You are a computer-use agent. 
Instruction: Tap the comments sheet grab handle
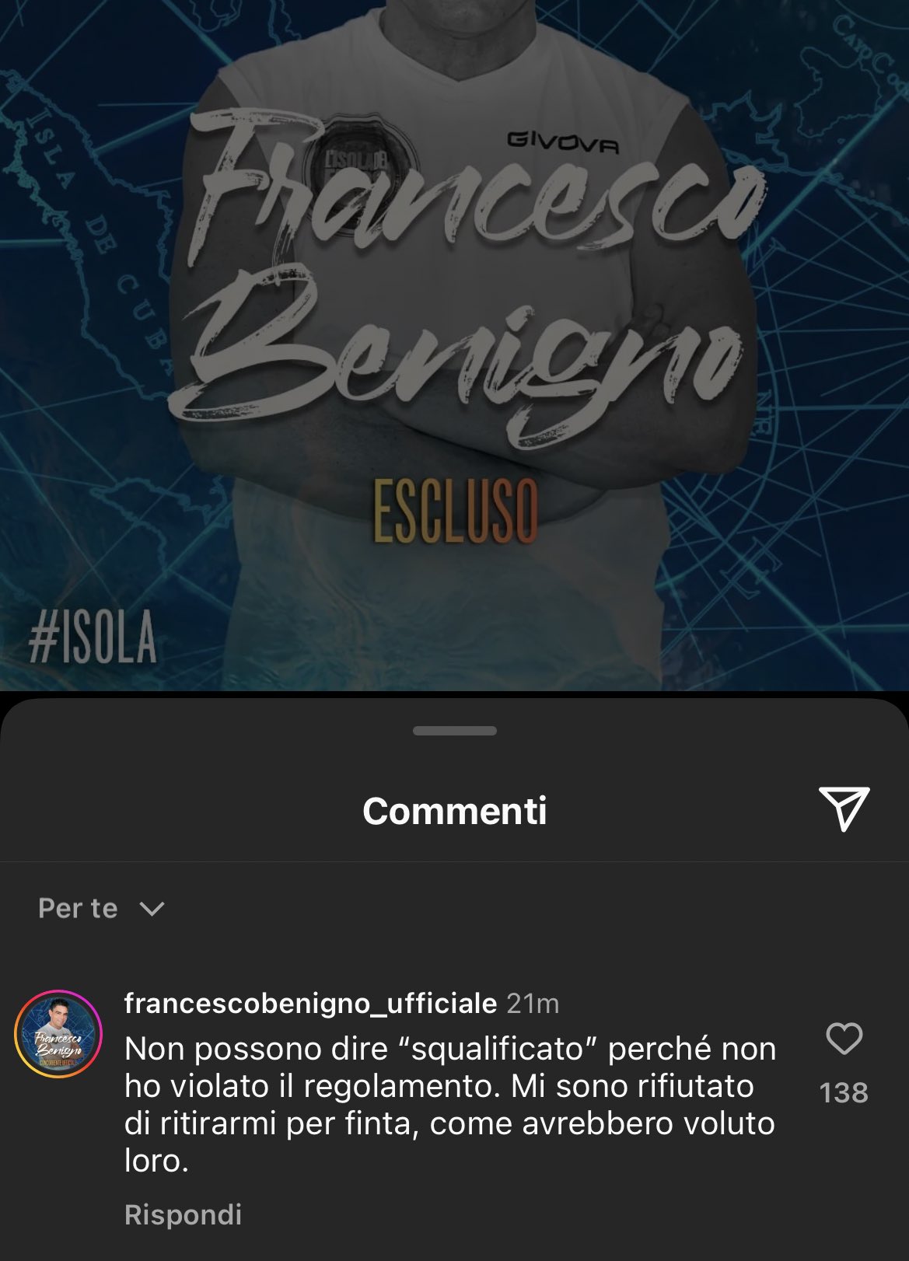click(x=455, y=731)
